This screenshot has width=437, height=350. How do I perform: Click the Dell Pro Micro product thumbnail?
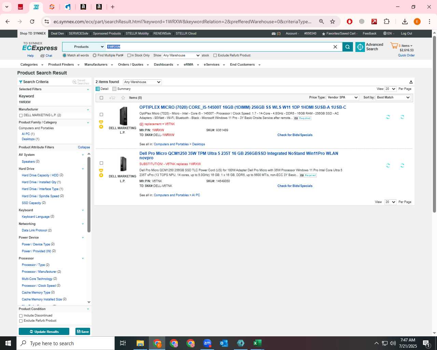[123, 164]
